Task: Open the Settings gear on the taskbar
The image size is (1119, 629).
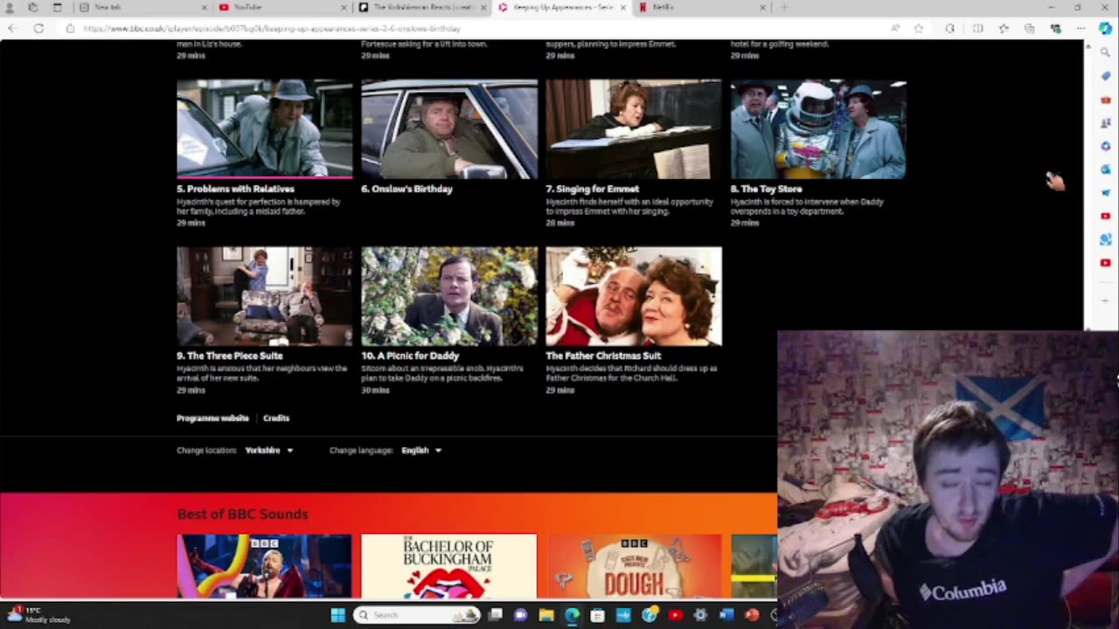Action: click(700, 615)
